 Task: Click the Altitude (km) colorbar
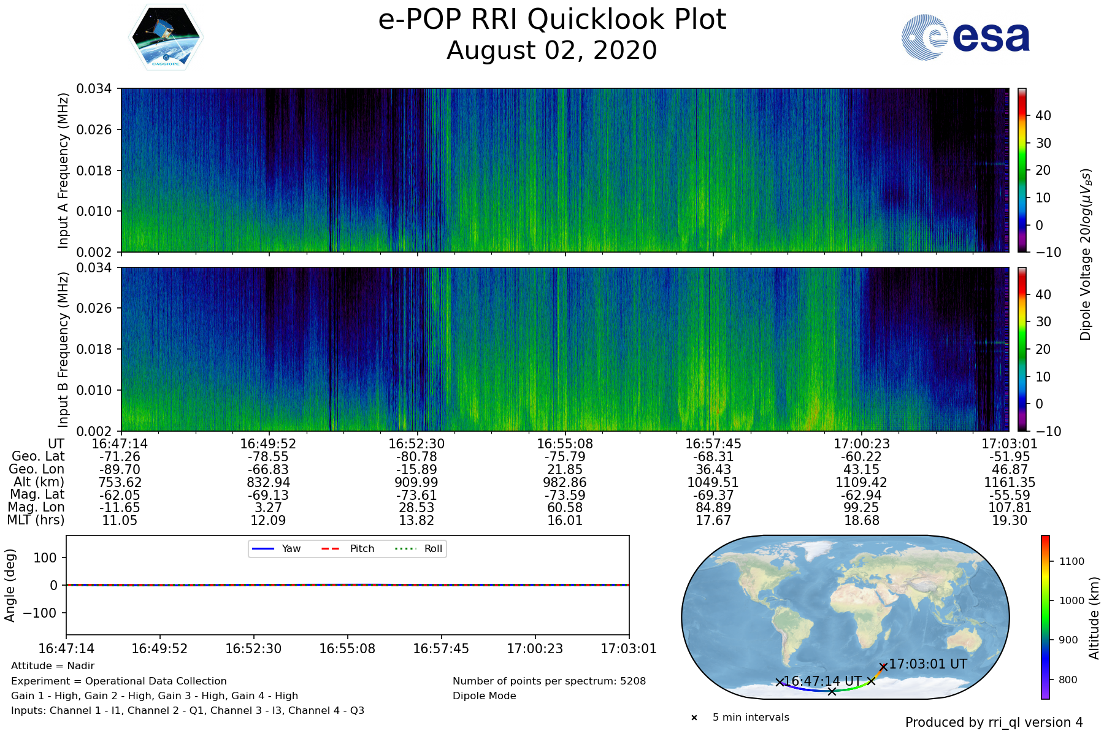tap(1045, 617)
